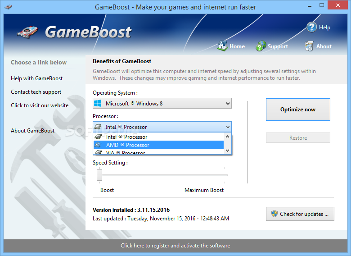Open the Home menu item
Image resolution: width=351 pixels, height=256 pixels.
(231, 46)
